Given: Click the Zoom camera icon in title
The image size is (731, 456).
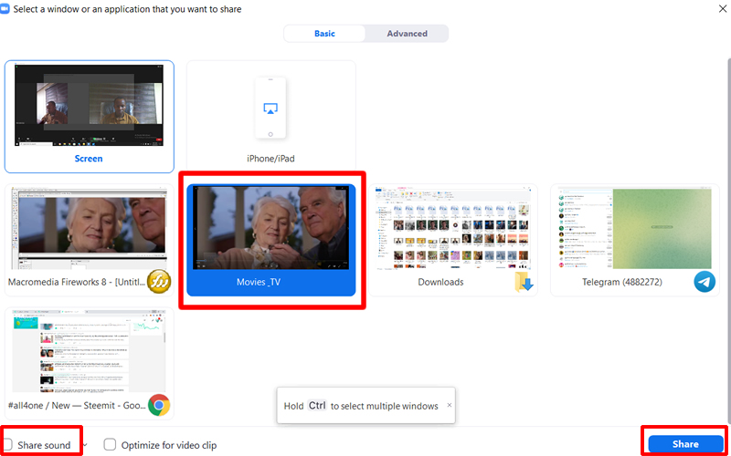Looking at the screenshot, I should click(x=5, y=8).
